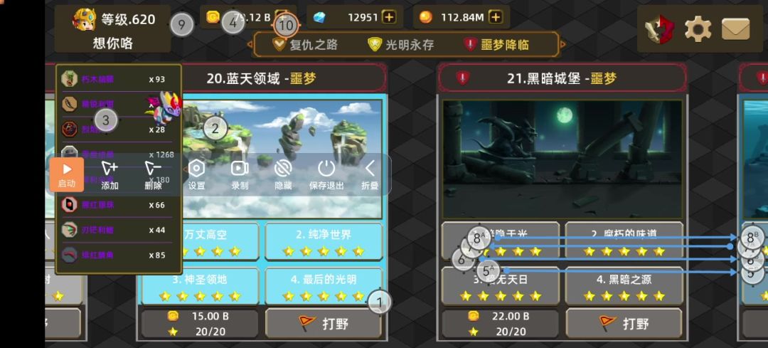Add diamonds with the plus icon
Viewport: 768px width, 348px height.
click(x=389, y=17)
